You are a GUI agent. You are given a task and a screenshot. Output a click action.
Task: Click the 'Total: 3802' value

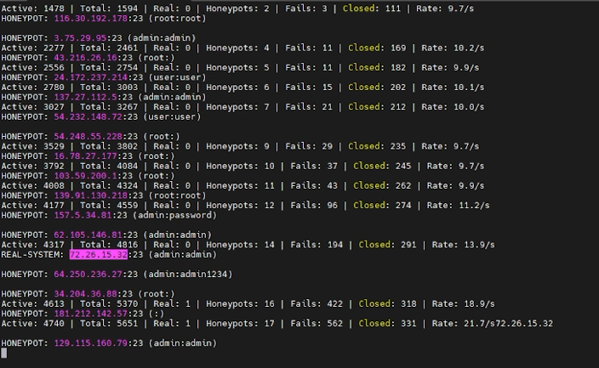(x=109, y=146)
